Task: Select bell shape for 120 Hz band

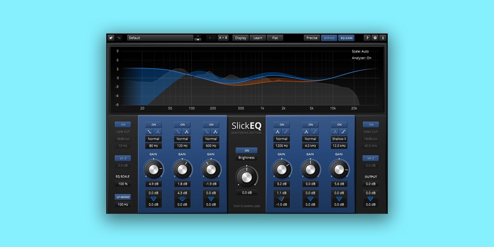Action: [187, 132]
